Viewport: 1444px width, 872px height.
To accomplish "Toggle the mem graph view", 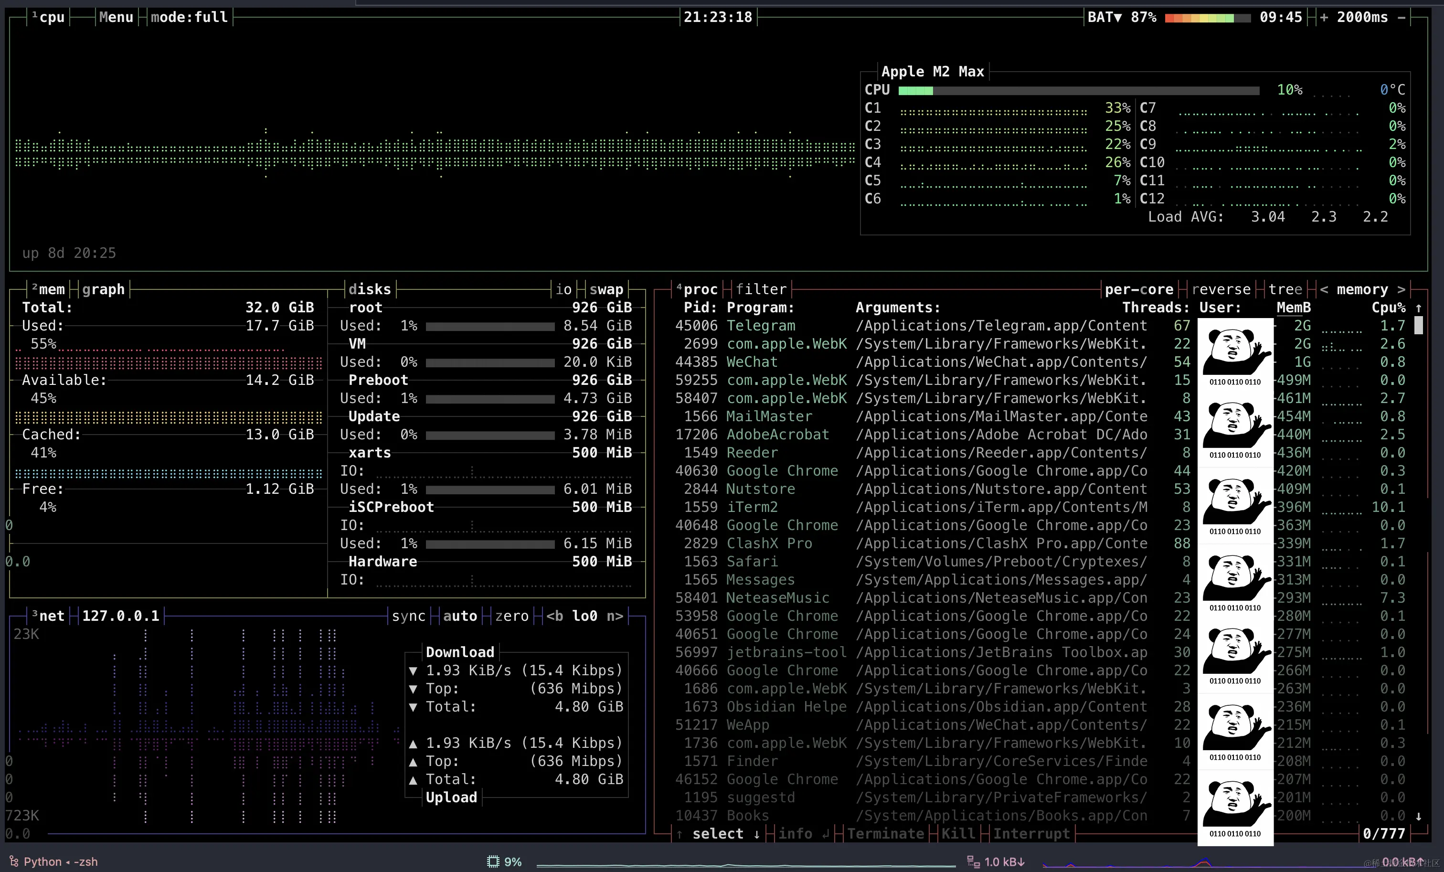I will click(x=103, y=289).
